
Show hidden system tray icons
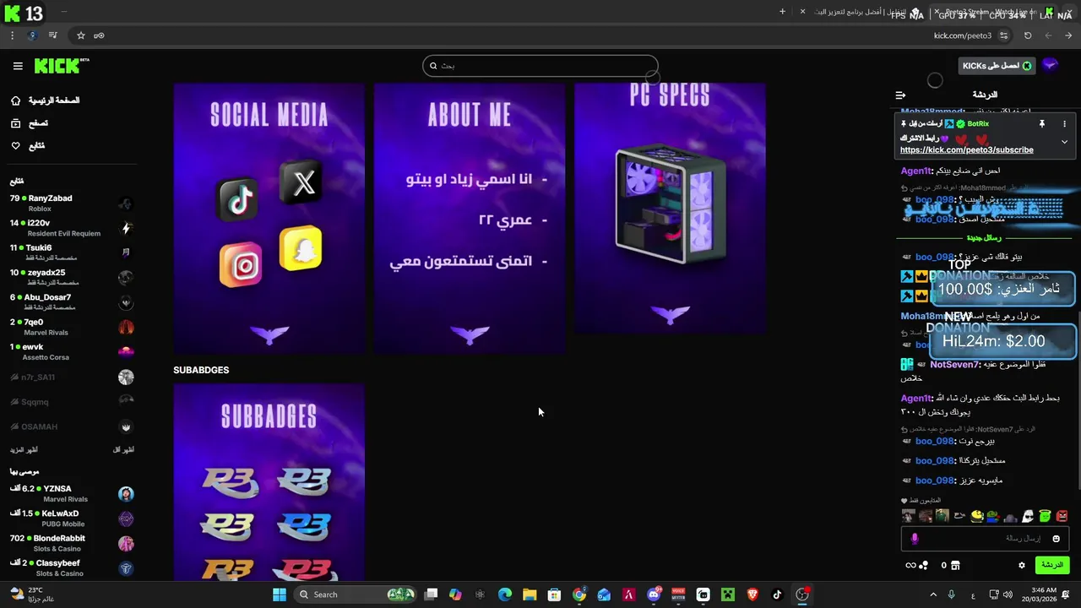click(933, 594)
